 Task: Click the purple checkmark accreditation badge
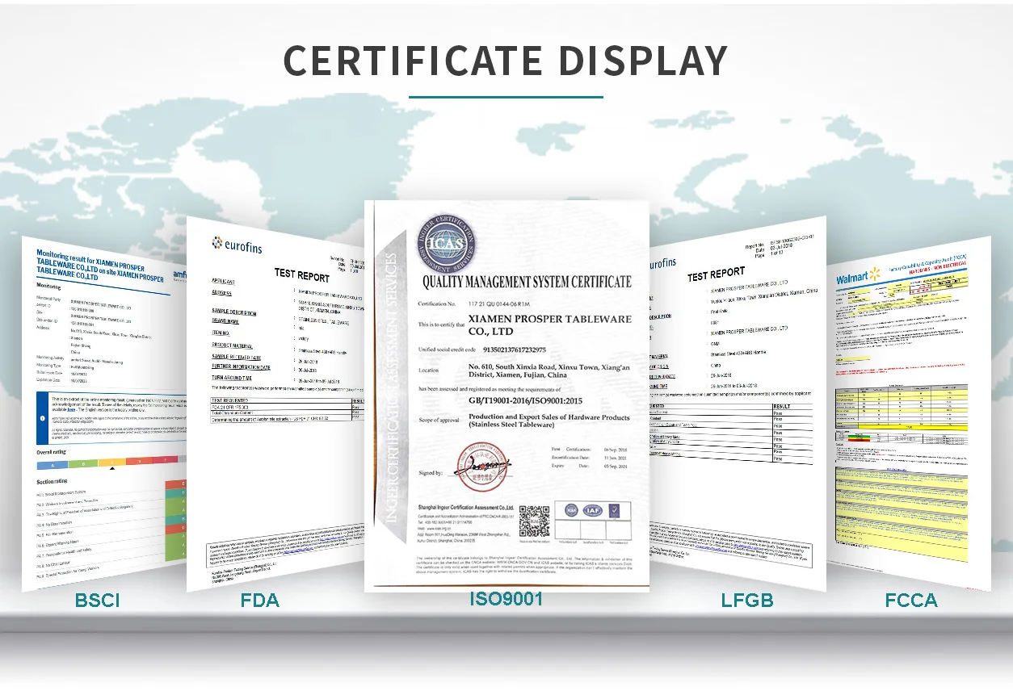point(613,510)
